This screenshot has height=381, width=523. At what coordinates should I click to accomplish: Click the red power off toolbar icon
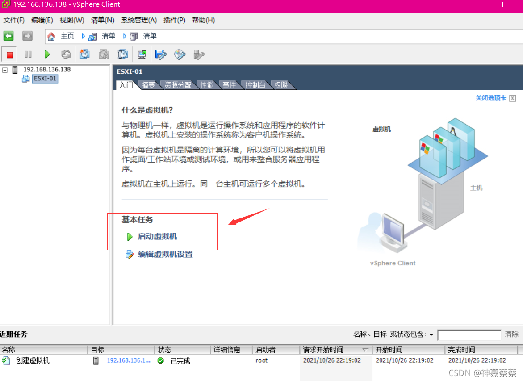10,54
